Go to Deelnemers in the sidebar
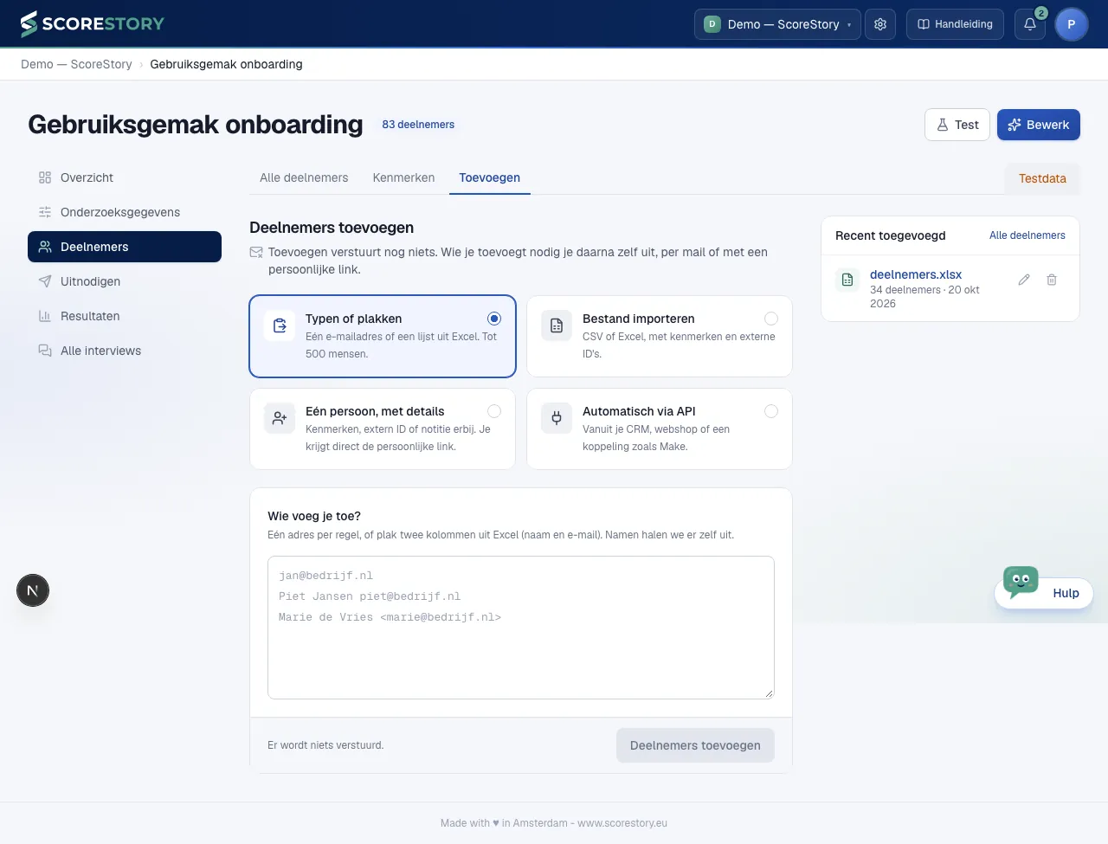 (125, 247)
